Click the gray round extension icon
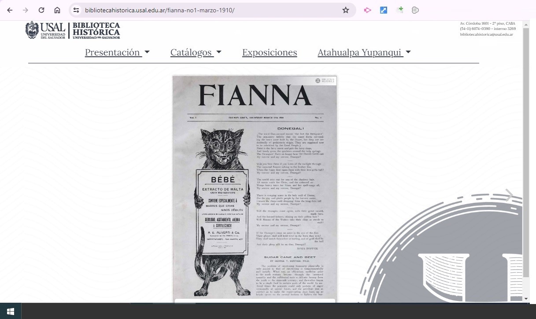This screenshot has width=536, height=319. pyautogui.click(x=415, y=10)
